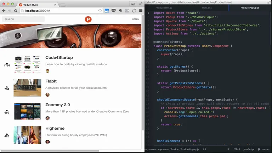
Task: Change UTF-8 encoding in status bar
Action: [x=236, y=149]
